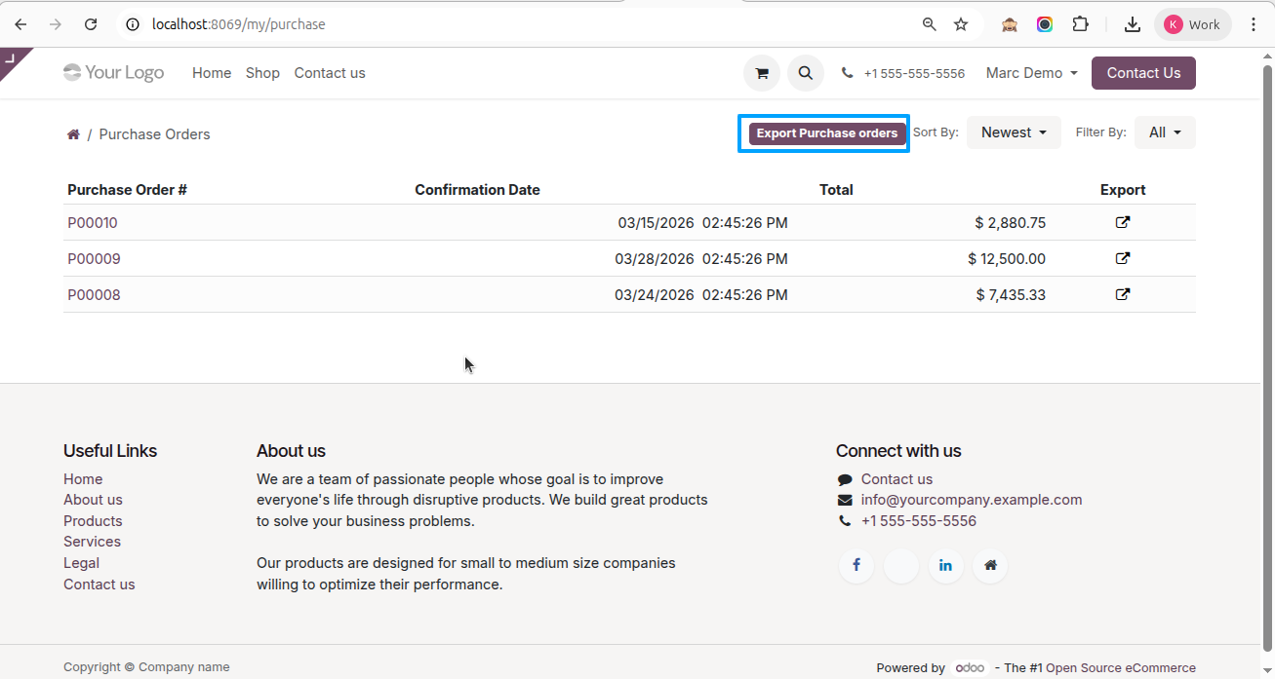
Task: Click the info@yourcompany.example.com email link
Action: [x=972, y=500]
